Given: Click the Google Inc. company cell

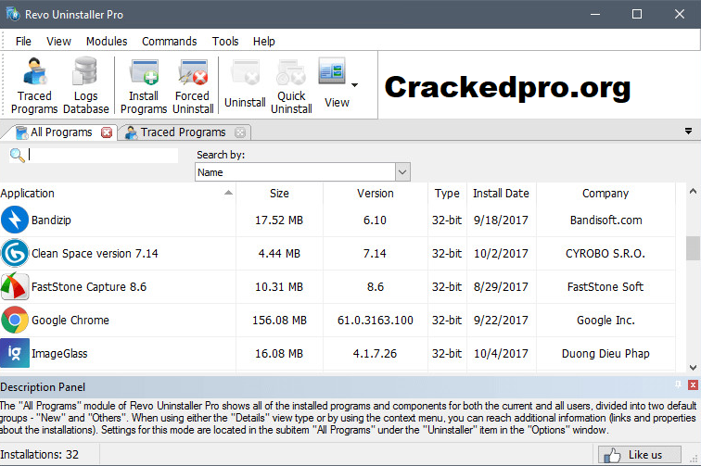Looking at the screenshot, I should pos(605,320).
